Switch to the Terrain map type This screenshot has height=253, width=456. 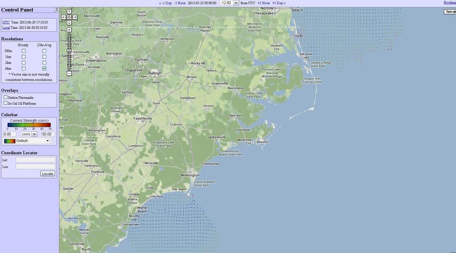pos(450,12)
